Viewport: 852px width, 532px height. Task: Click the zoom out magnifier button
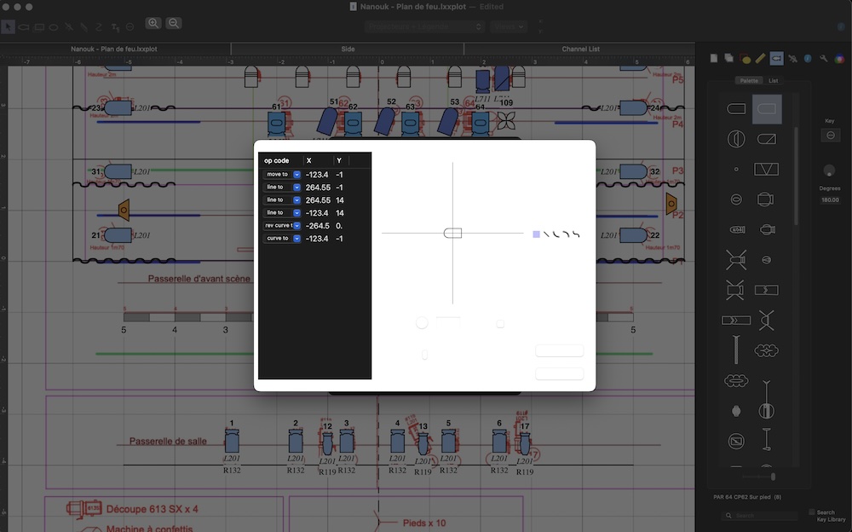(x=173, y=23)
